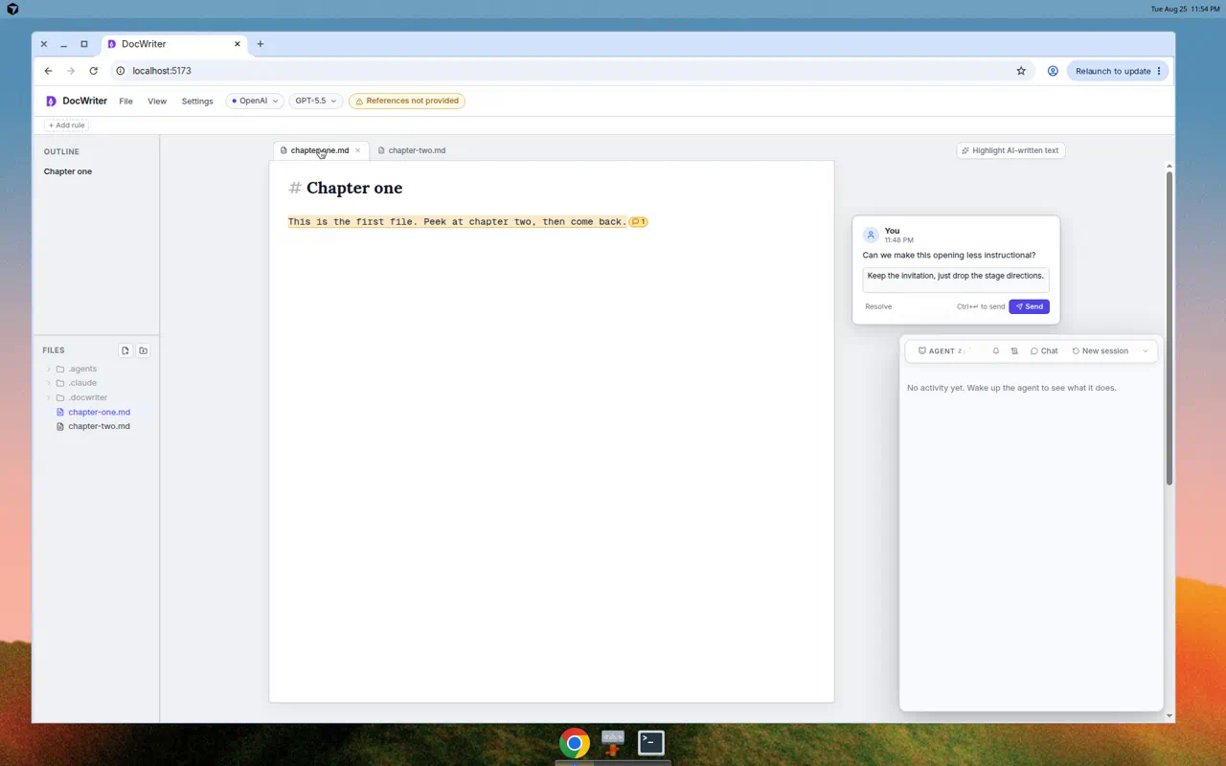Screen dimensions: 1226x766
Task: Reload the page with the browser refresh icon
Action: point(93,71)
